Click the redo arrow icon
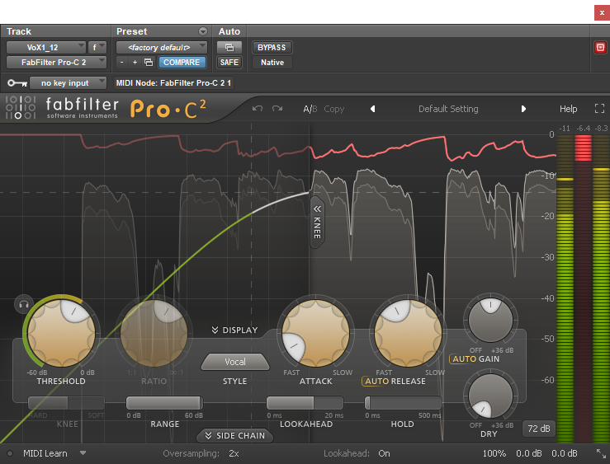This screenshot has height=464, width=610. pos(277,109)
